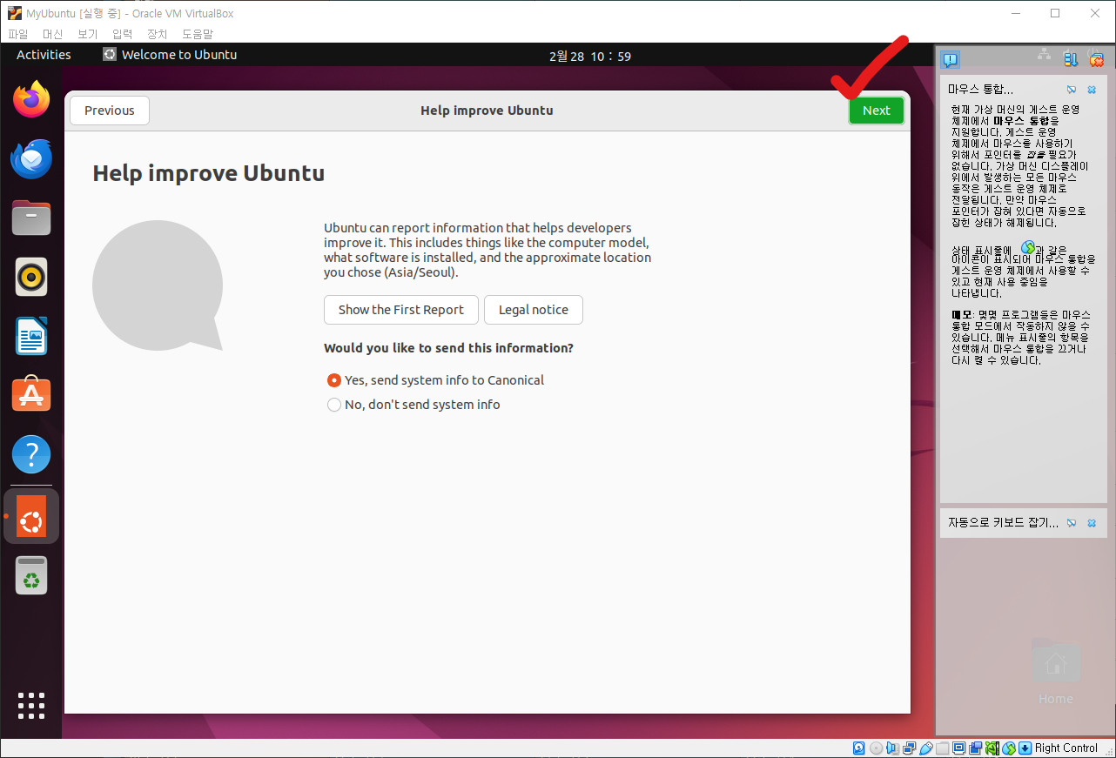Open the Welcome to Ubuntu app menu
This screenshot has width=1116, height=758.
point(170,55)
